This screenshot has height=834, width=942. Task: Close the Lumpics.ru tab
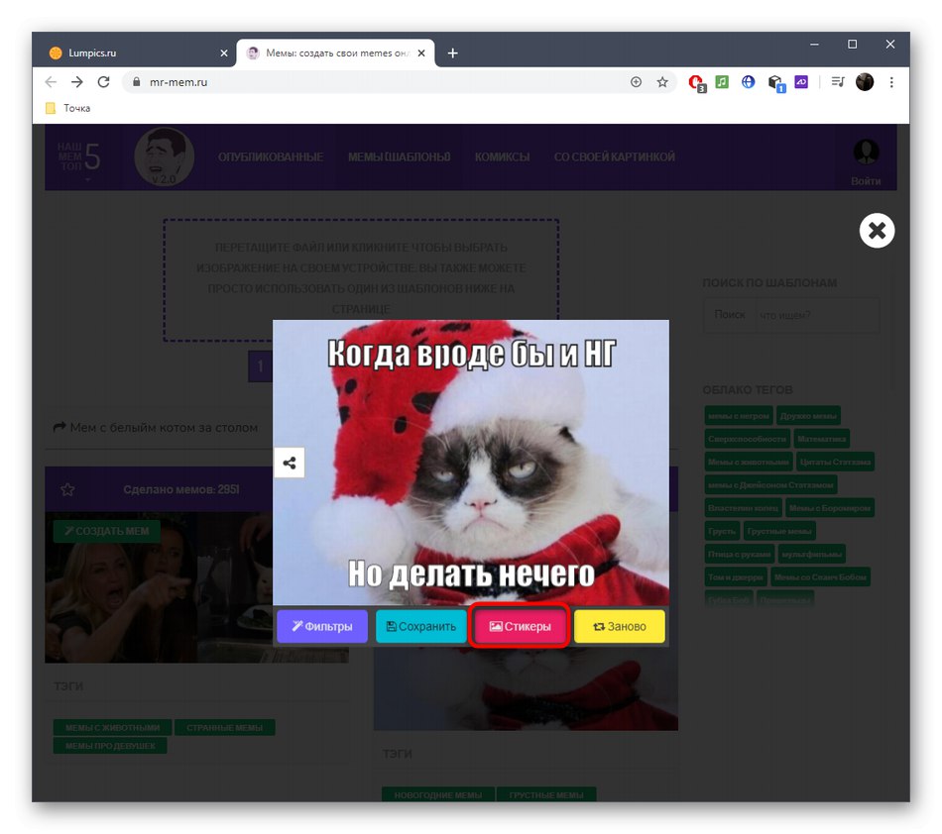click(x=223, y=53)
